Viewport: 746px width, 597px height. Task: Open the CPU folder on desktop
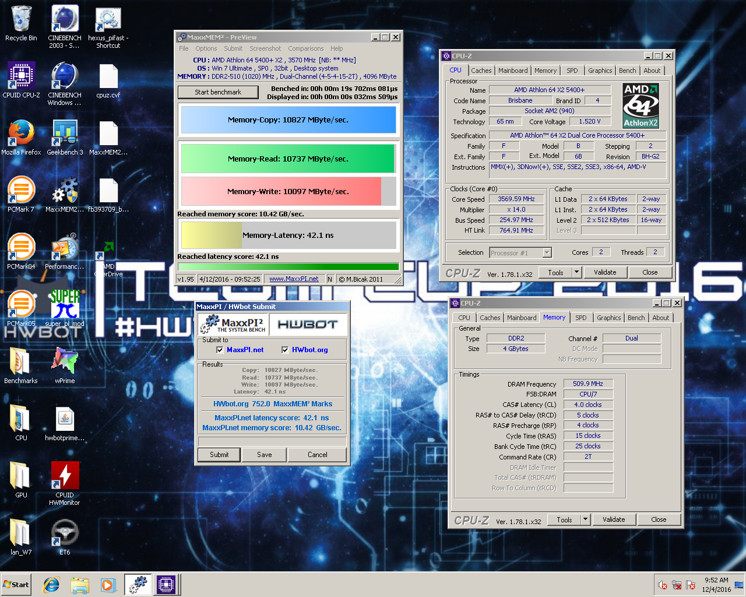pyautogui.click(x=21, y=423)
